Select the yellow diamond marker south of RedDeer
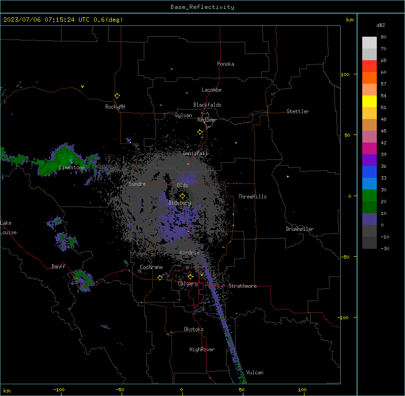 (x=200, y=132)
